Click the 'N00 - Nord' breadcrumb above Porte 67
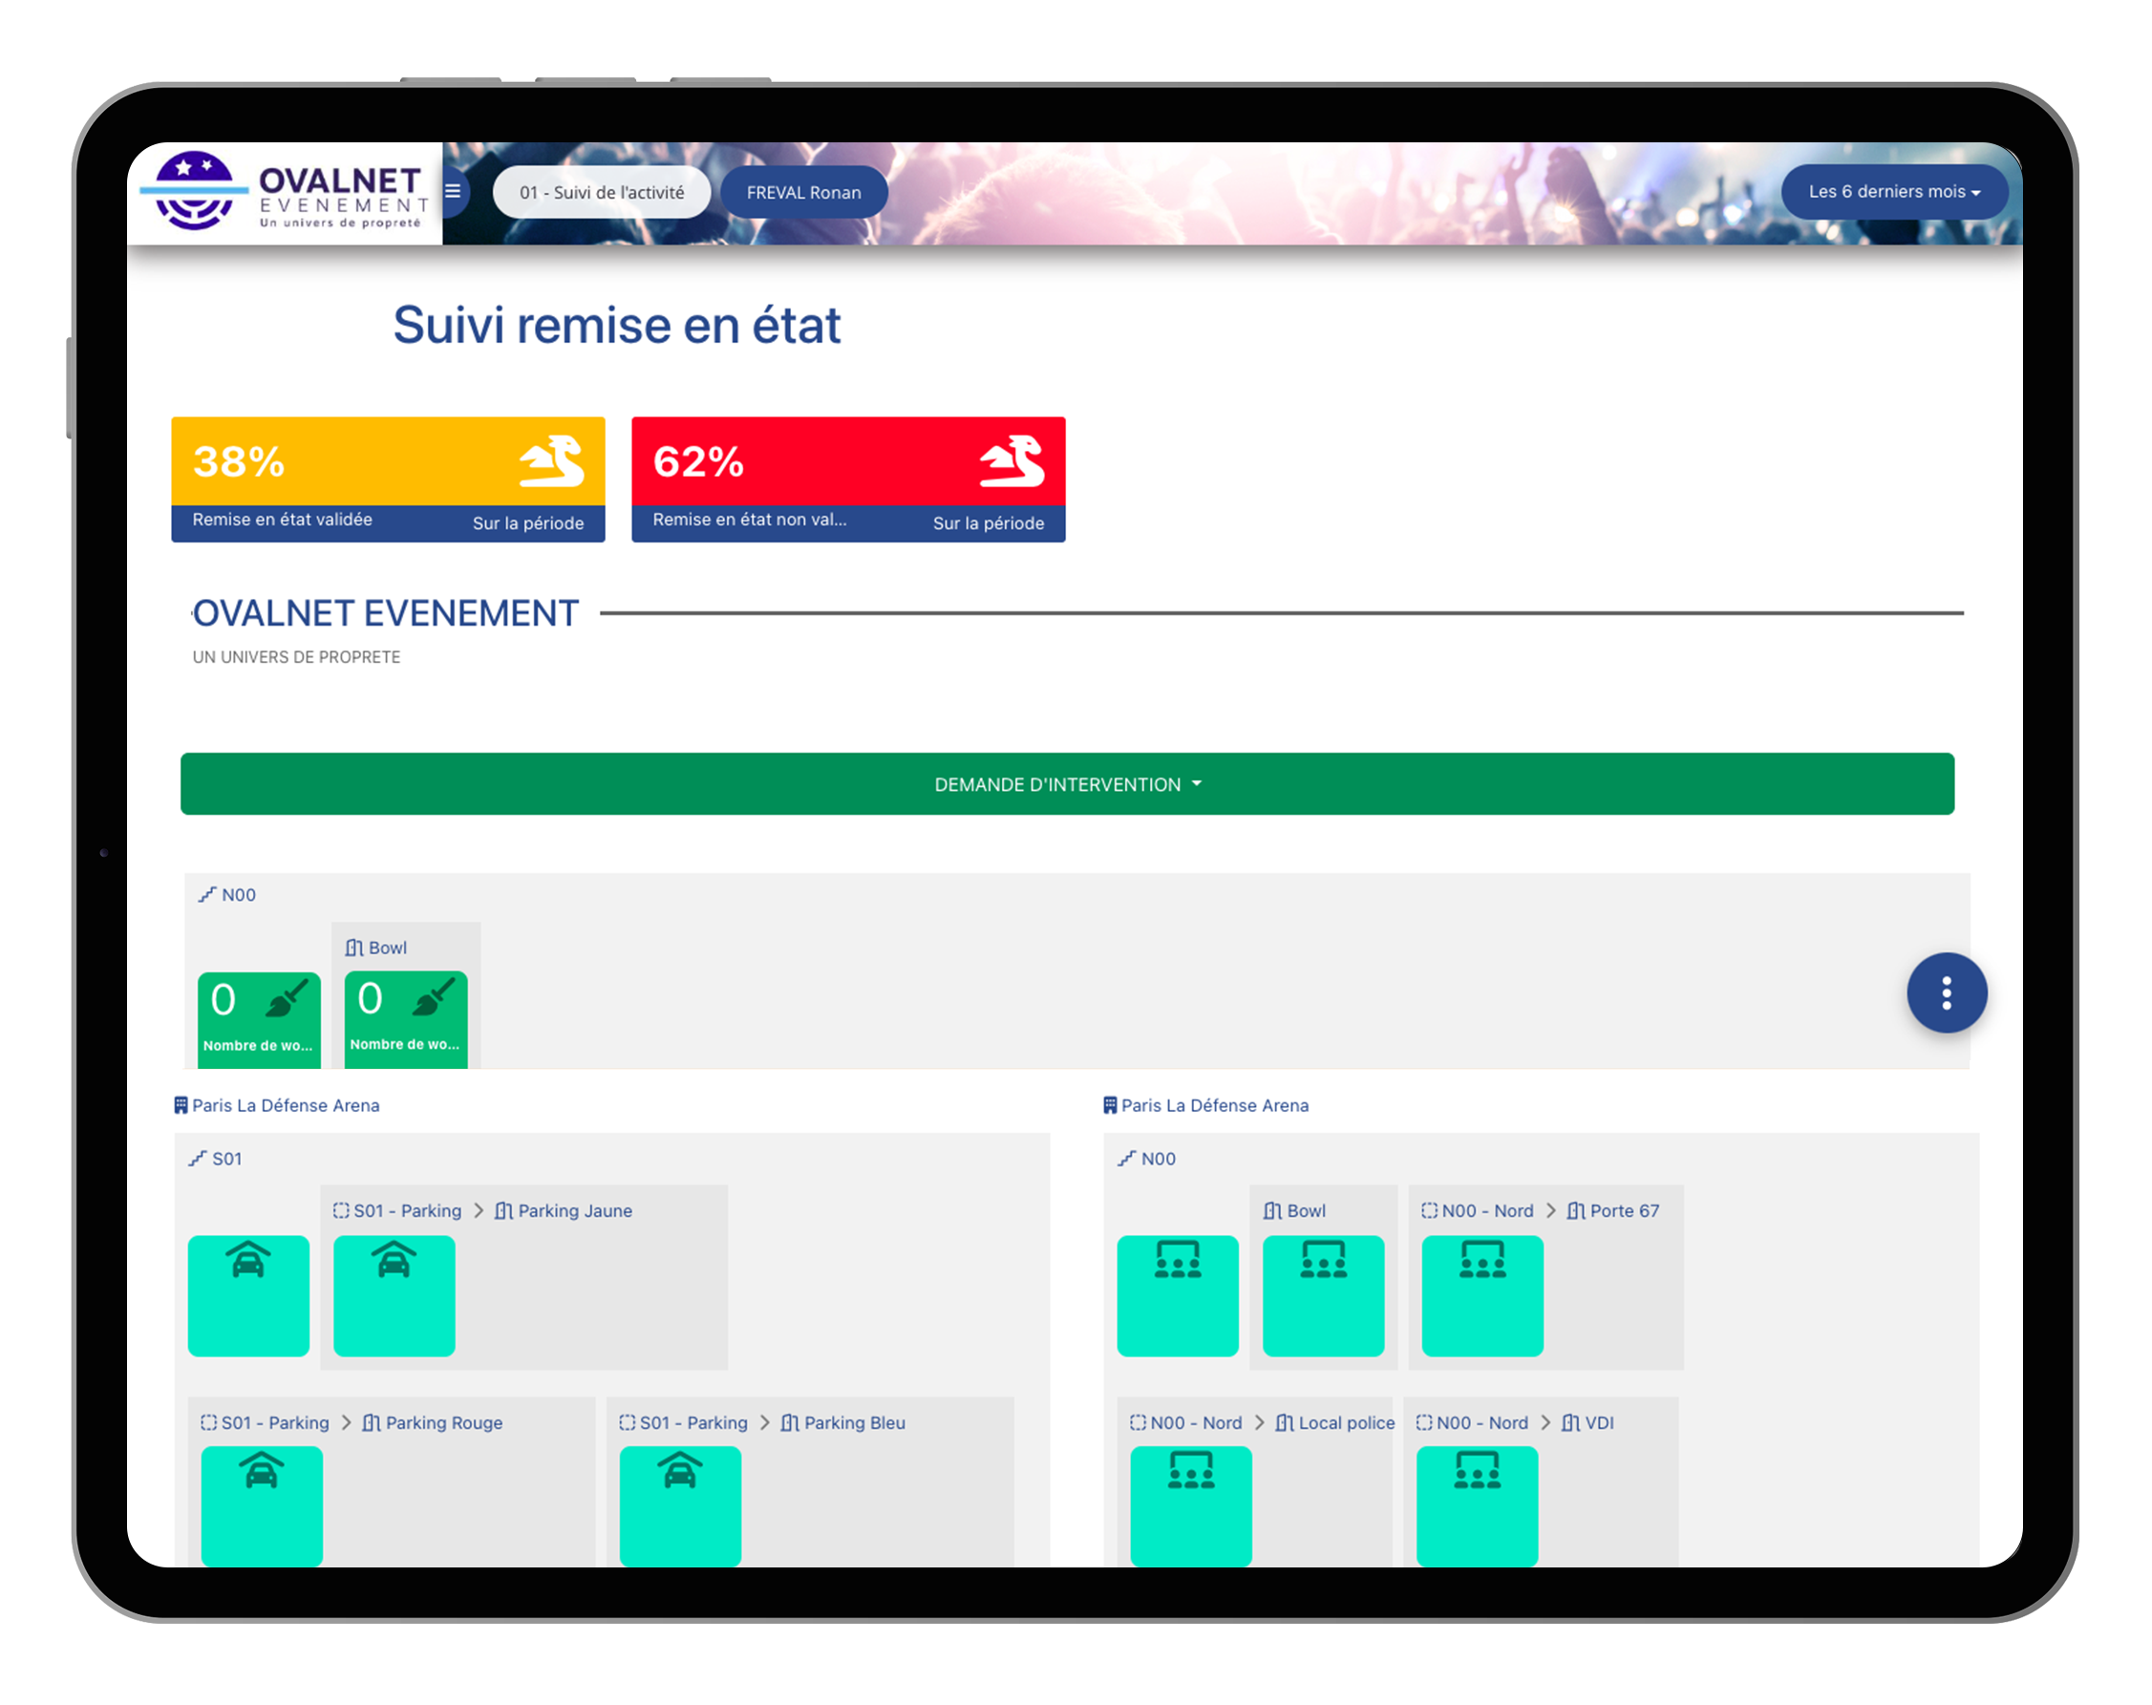 (x=1486, y=1211)
